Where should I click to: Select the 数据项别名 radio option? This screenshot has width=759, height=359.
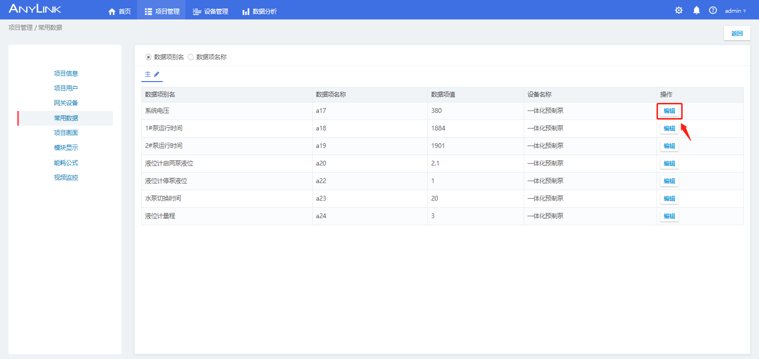pyautogui.click(x=148, y=57)
